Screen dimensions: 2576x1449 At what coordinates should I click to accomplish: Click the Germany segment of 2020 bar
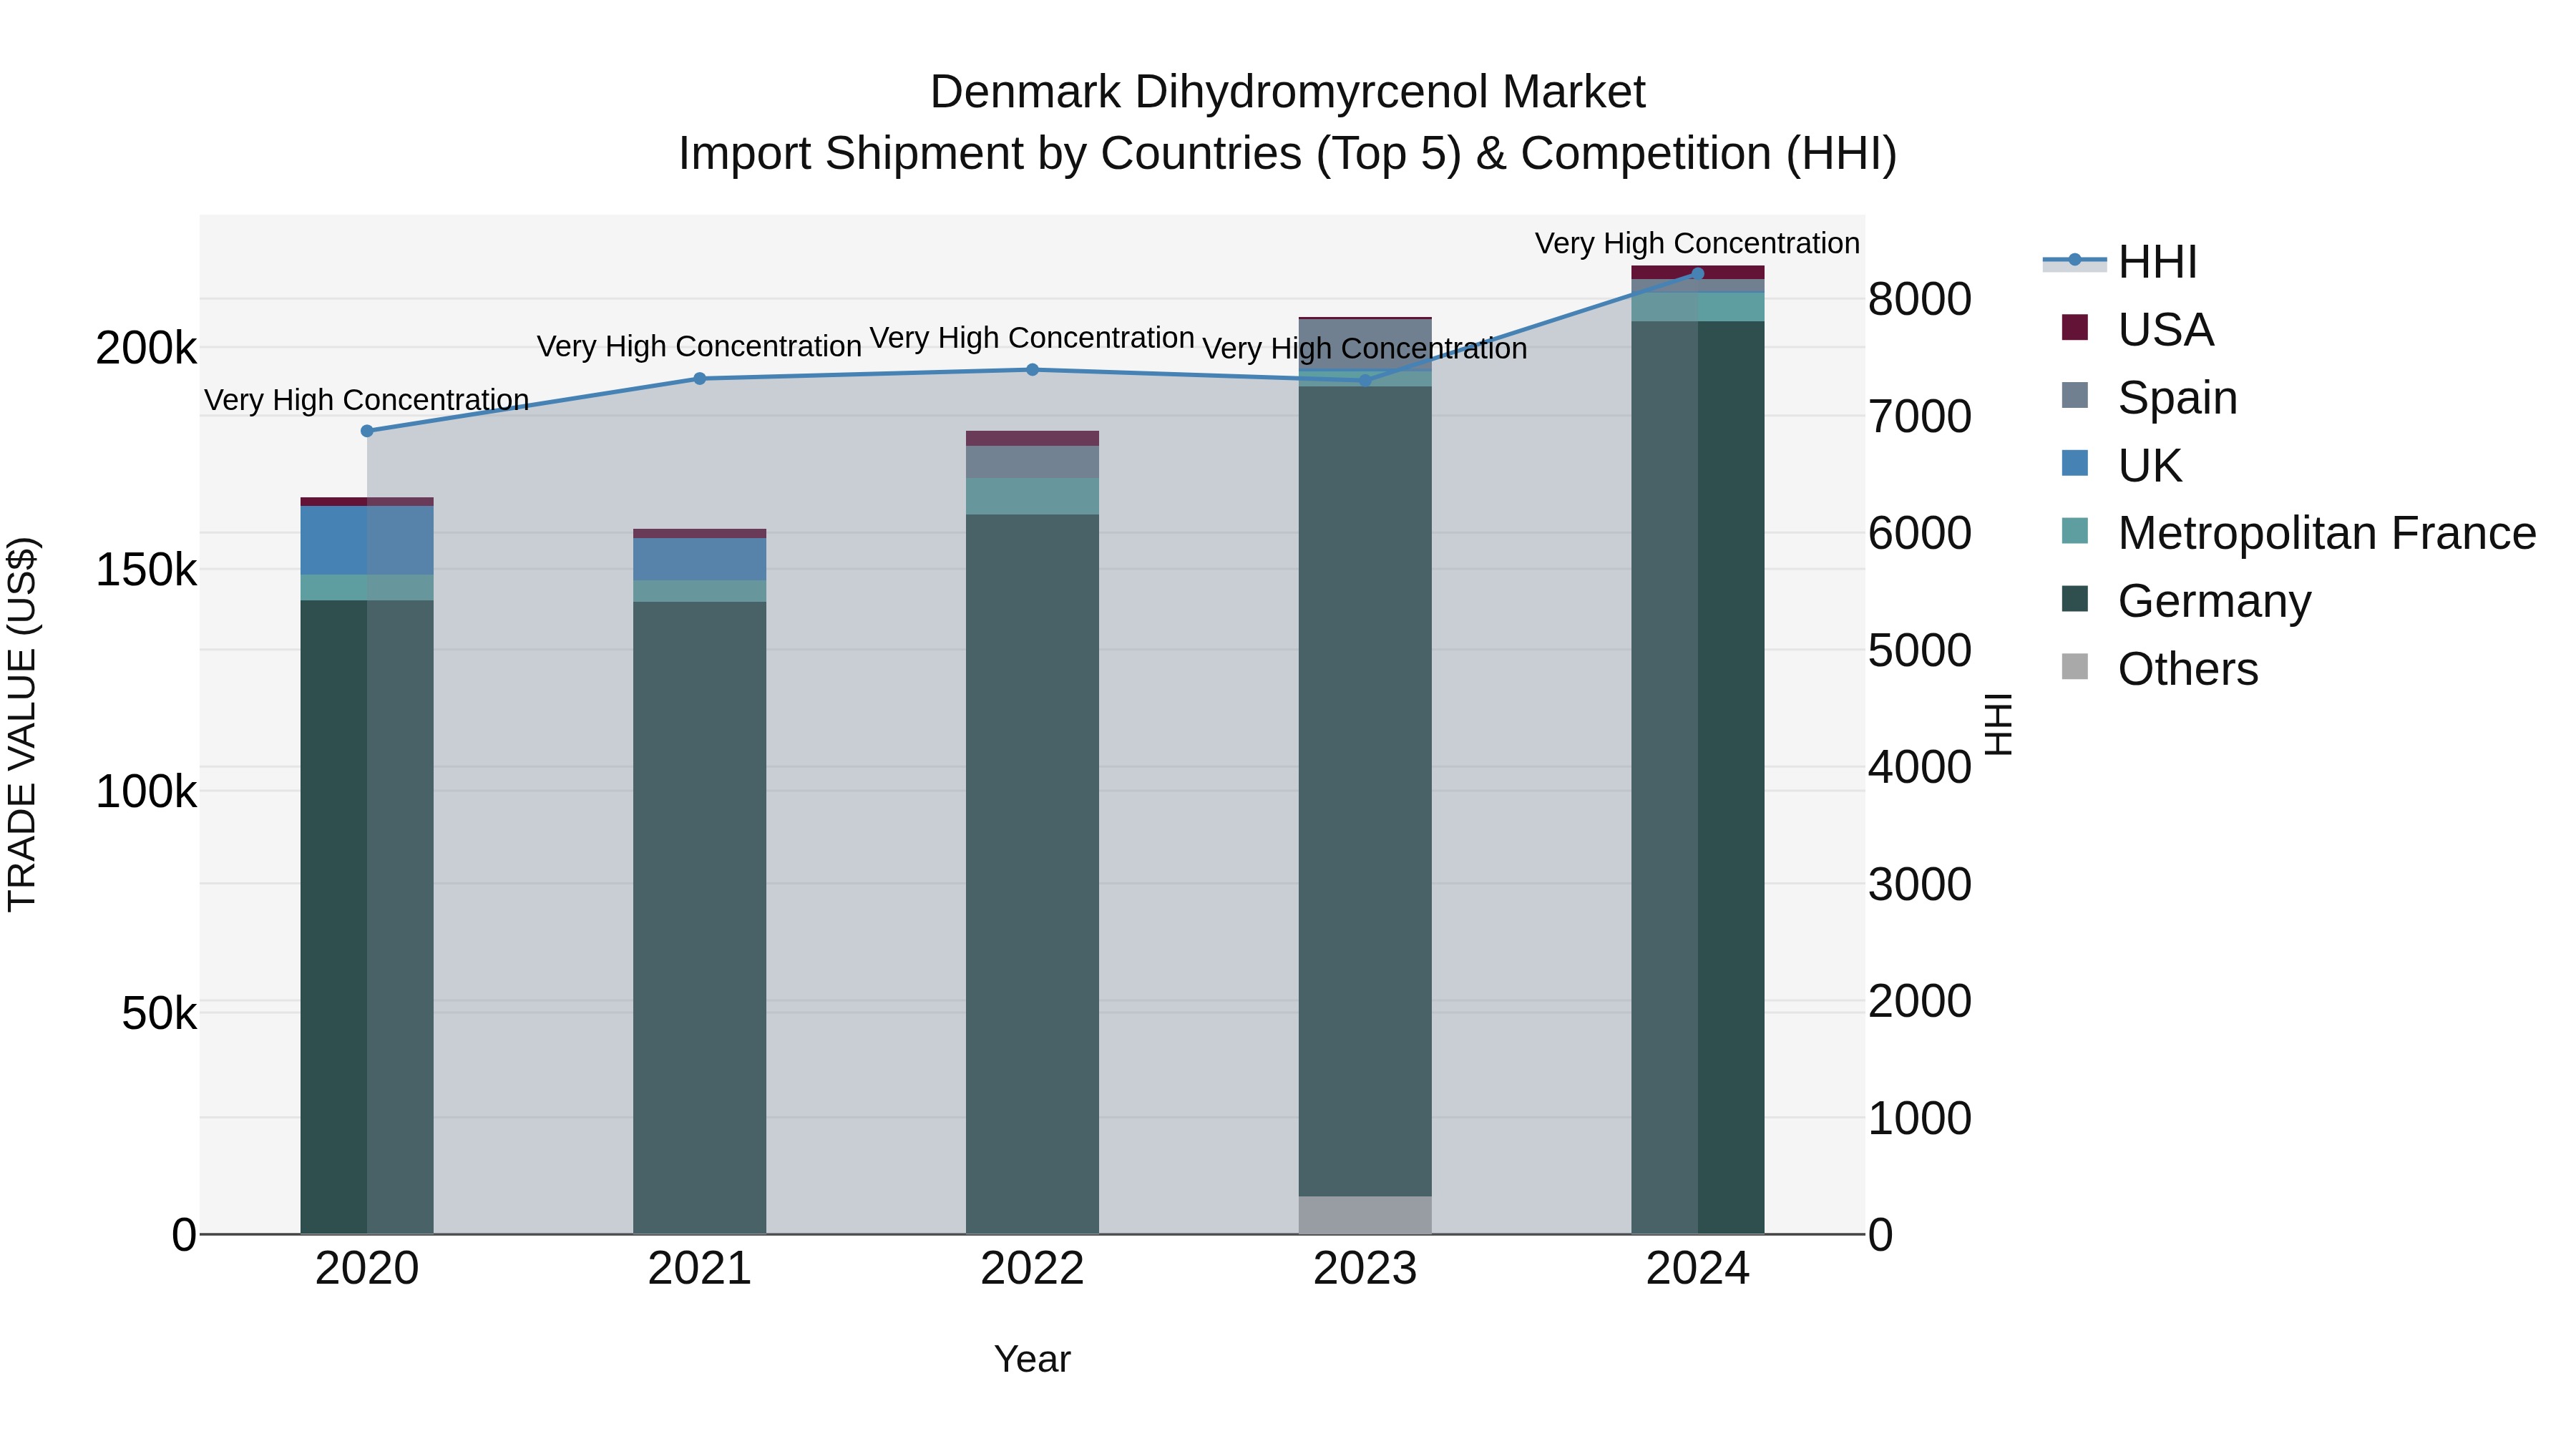point(367,917)
